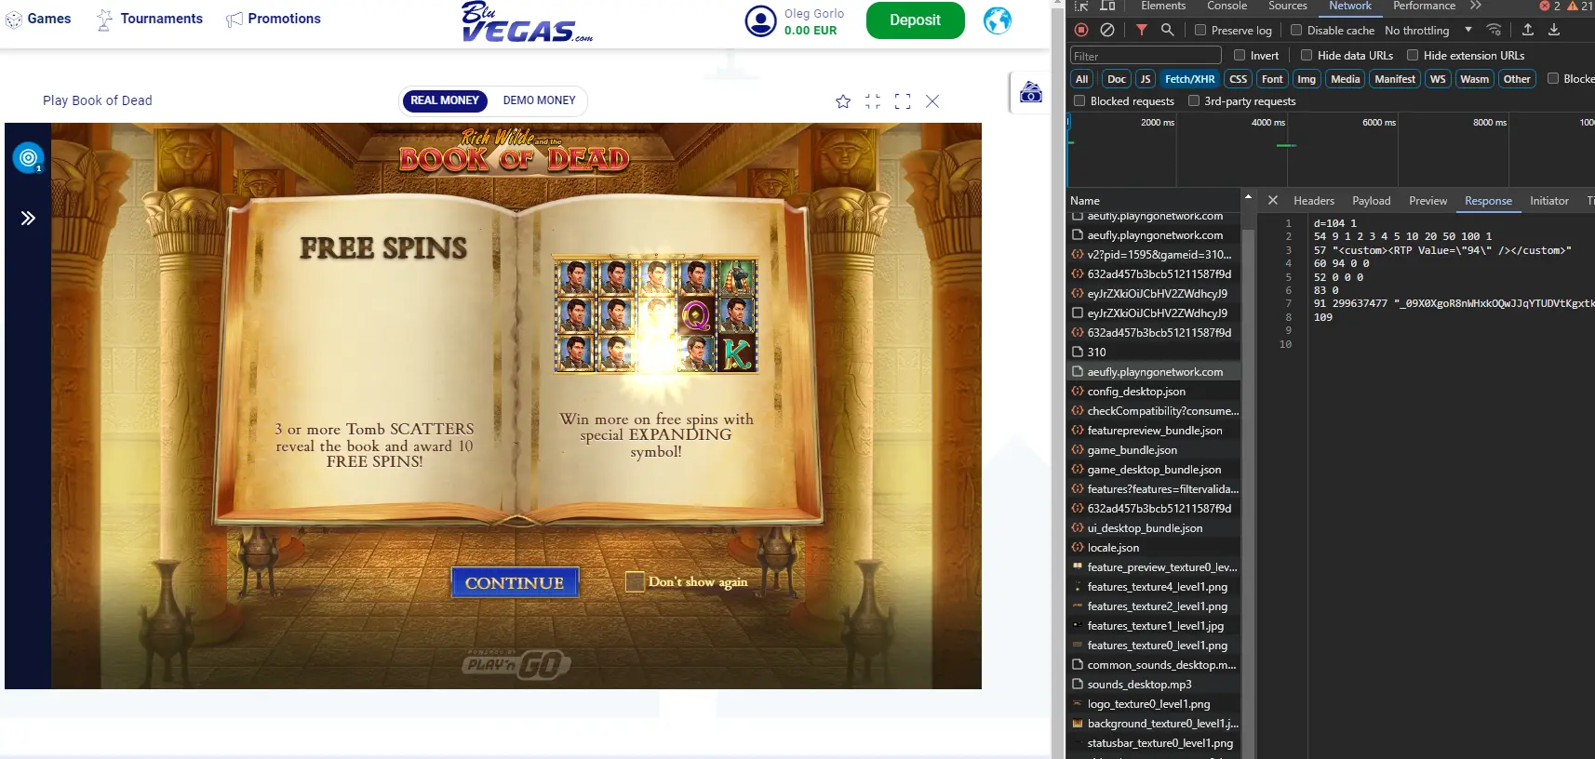Click the import HAR upload icon

click(x=1528, y=30)
